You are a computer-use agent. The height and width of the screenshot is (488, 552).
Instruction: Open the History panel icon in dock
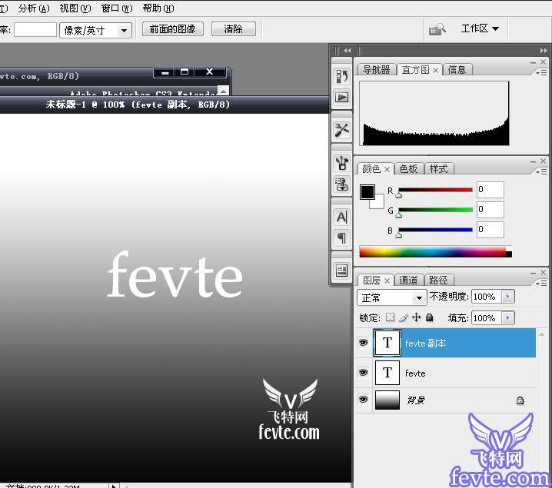(341, 76)
